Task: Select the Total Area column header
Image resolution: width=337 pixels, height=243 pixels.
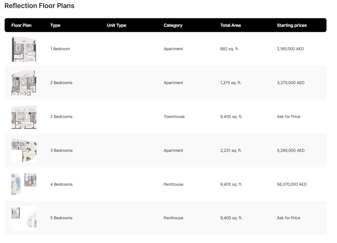Action: 230,25
